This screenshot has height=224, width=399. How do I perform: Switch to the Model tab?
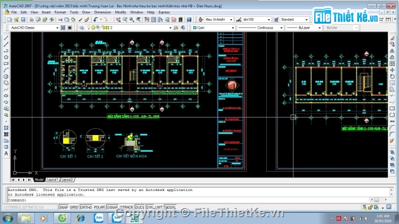point(39,180)
